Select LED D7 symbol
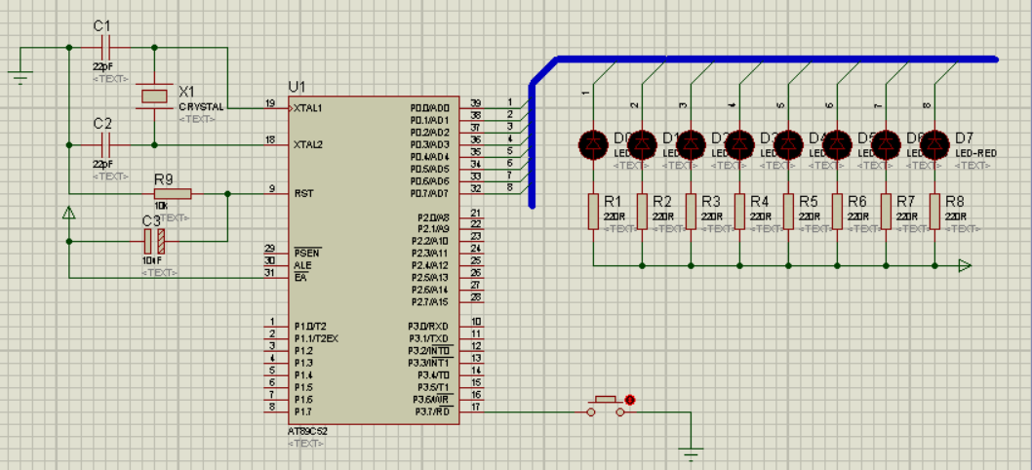The width and height of the screenshot is (1032, 470). pos(933,145)
